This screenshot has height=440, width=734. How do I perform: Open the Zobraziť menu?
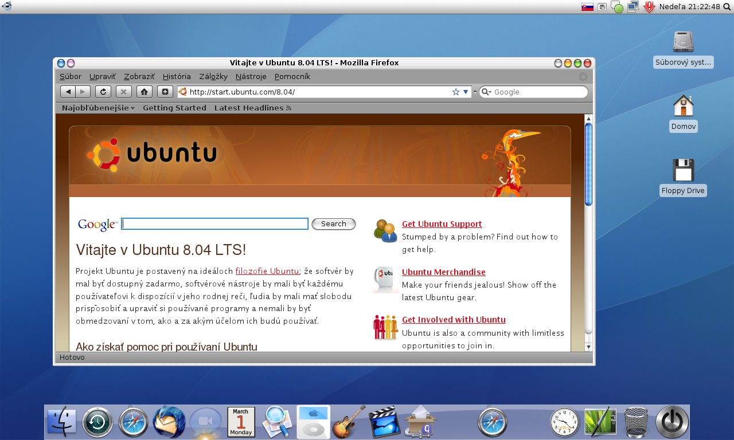pos(139,76)
